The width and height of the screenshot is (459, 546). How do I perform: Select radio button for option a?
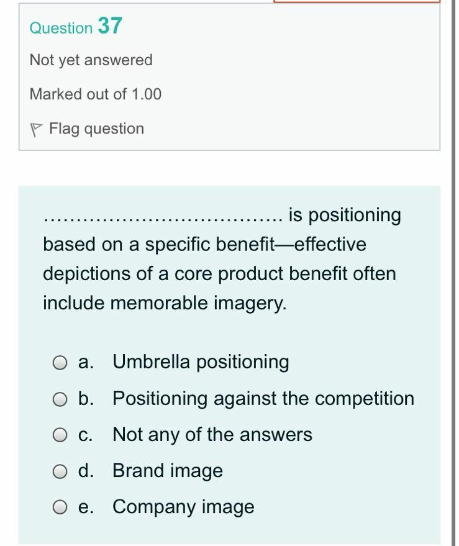[x=60, y=362]
